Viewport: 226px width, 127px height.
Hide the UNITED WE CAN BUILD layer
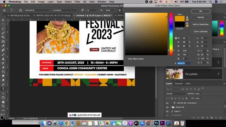[x=167, y=103]
